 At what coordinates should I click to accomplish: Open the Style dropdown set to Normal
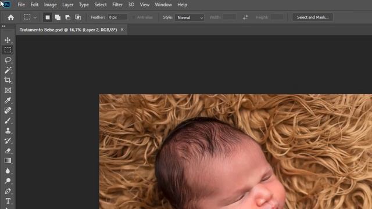tap(189, 17)
